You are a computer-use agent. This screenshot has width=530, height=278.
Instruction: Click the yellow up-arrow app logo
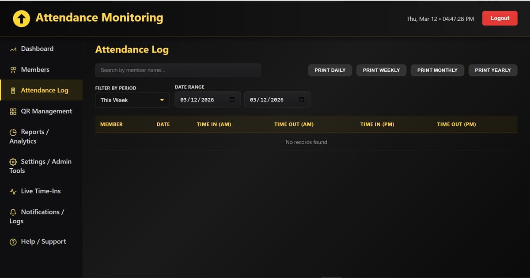(22, 19)
